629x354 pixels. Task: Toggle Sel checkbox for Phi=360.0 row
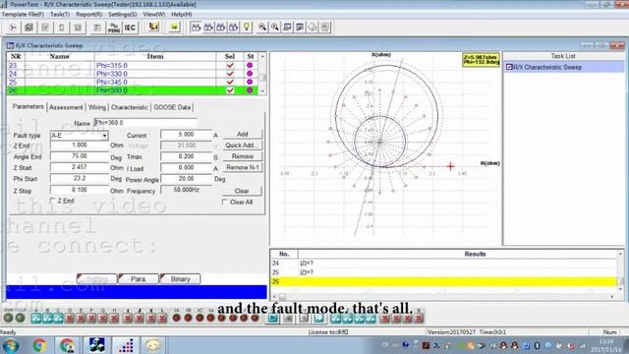click(230, 90)
